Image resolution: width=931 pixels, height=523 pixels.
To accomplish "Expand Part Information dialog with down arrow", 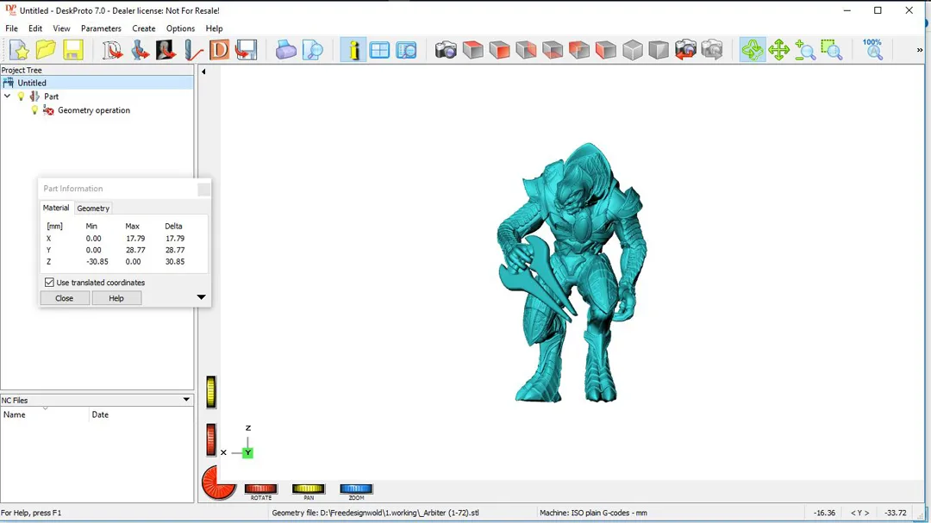I will point(201,296).
